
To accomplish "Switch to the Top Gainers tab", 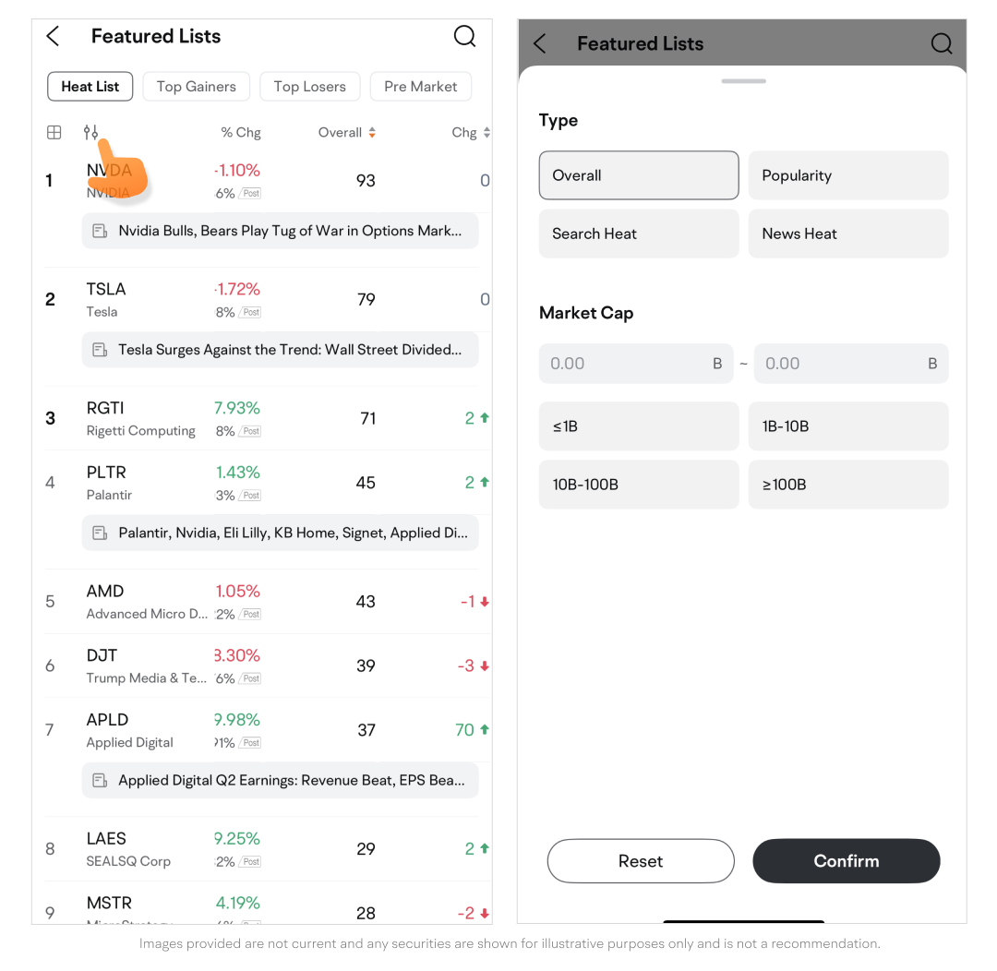I will point(196,87).
